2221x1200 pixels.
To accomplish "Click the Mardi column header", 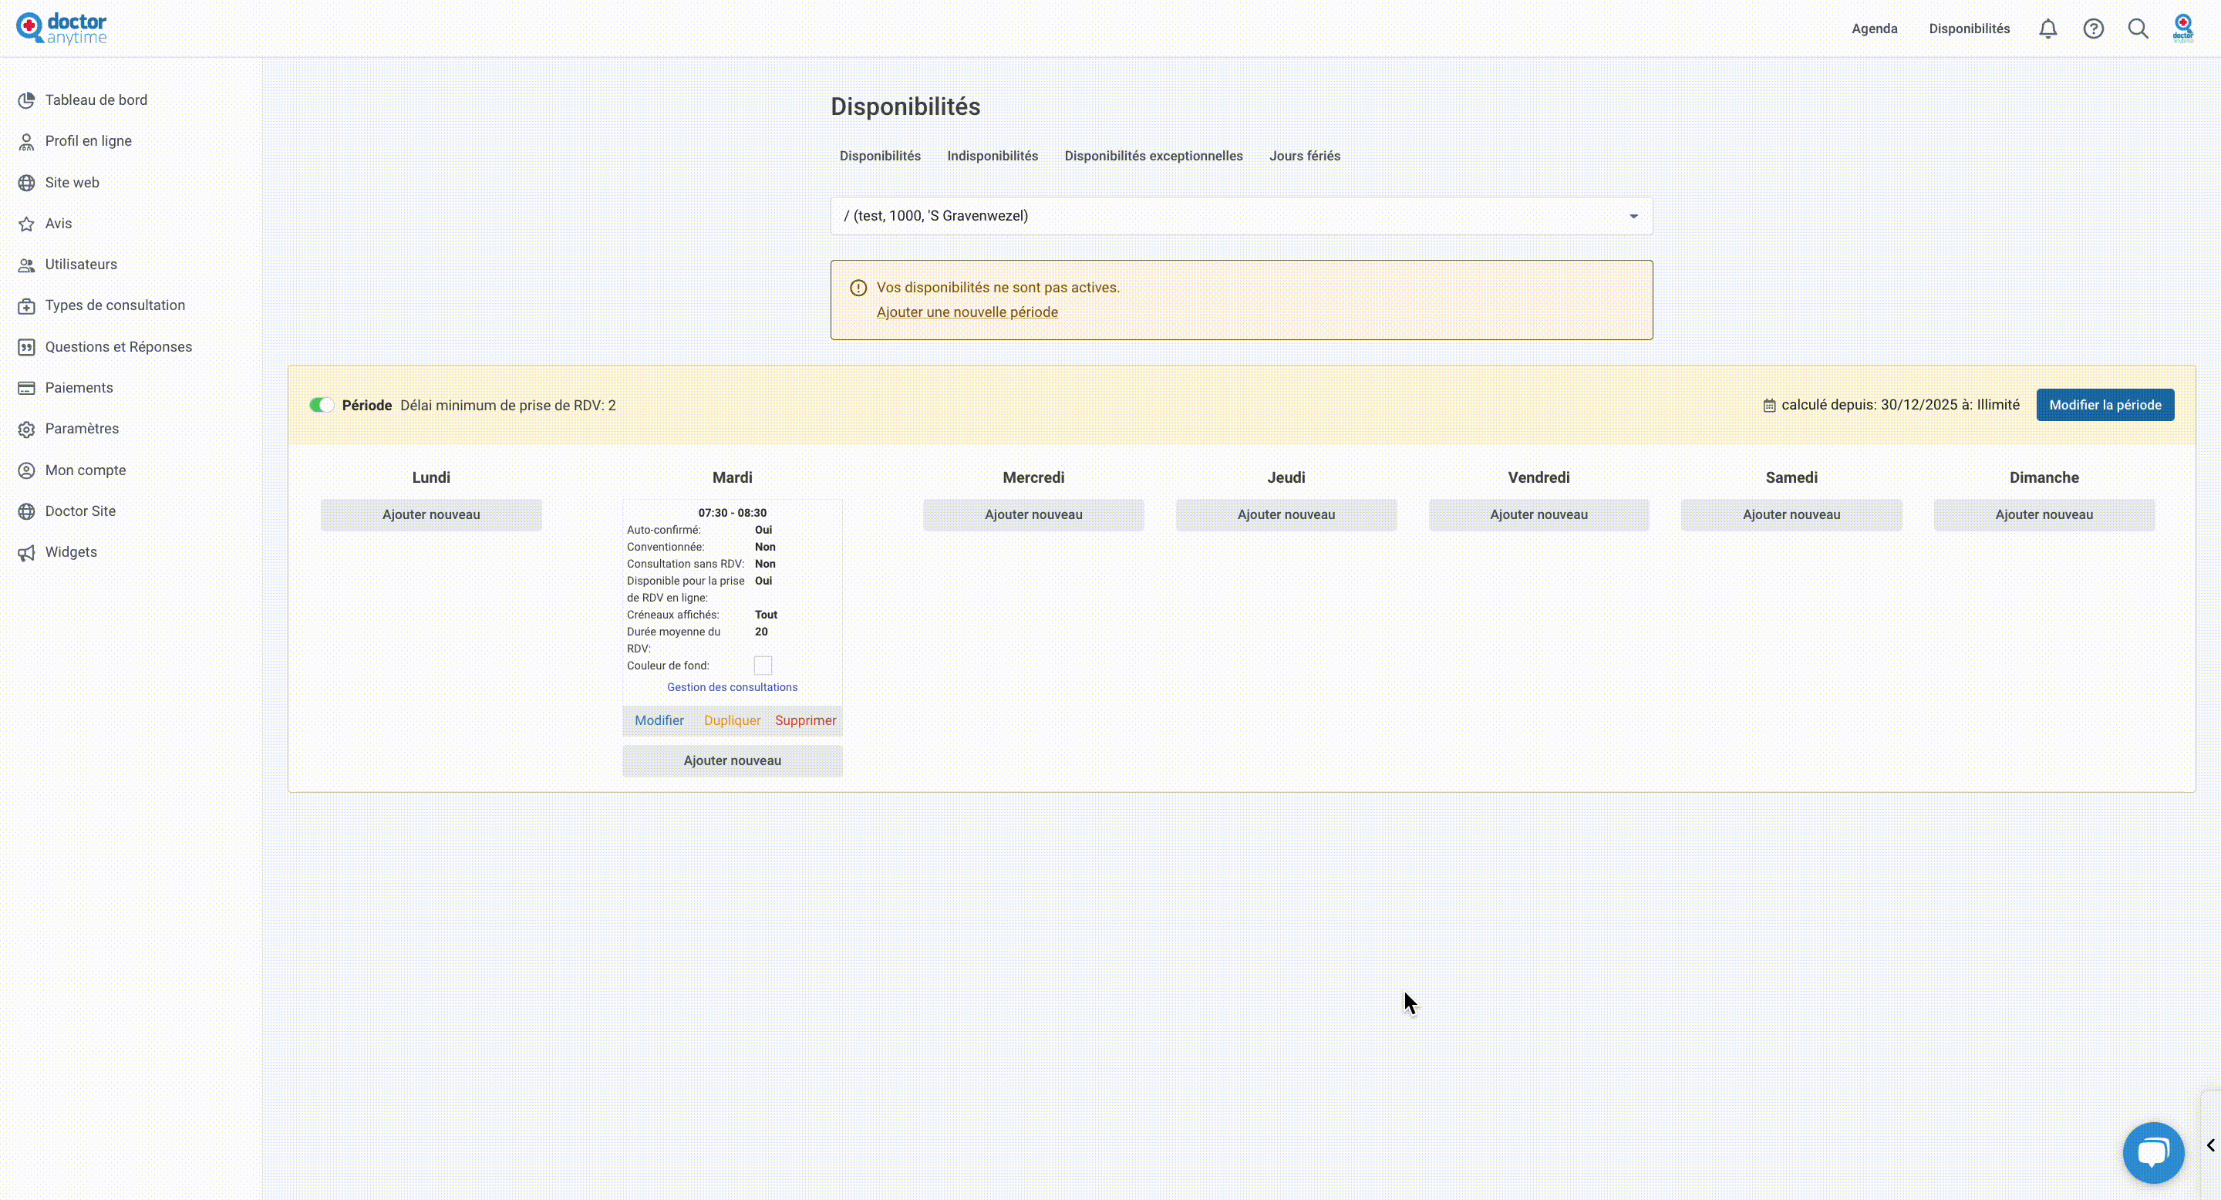I will coord(732,477).
